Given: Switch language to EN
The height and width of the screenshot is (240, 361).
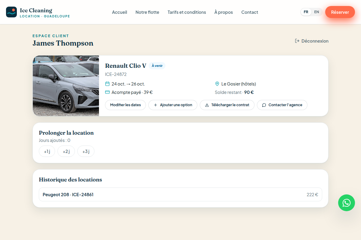Looking at the screenshot, I should coord(316,12).
